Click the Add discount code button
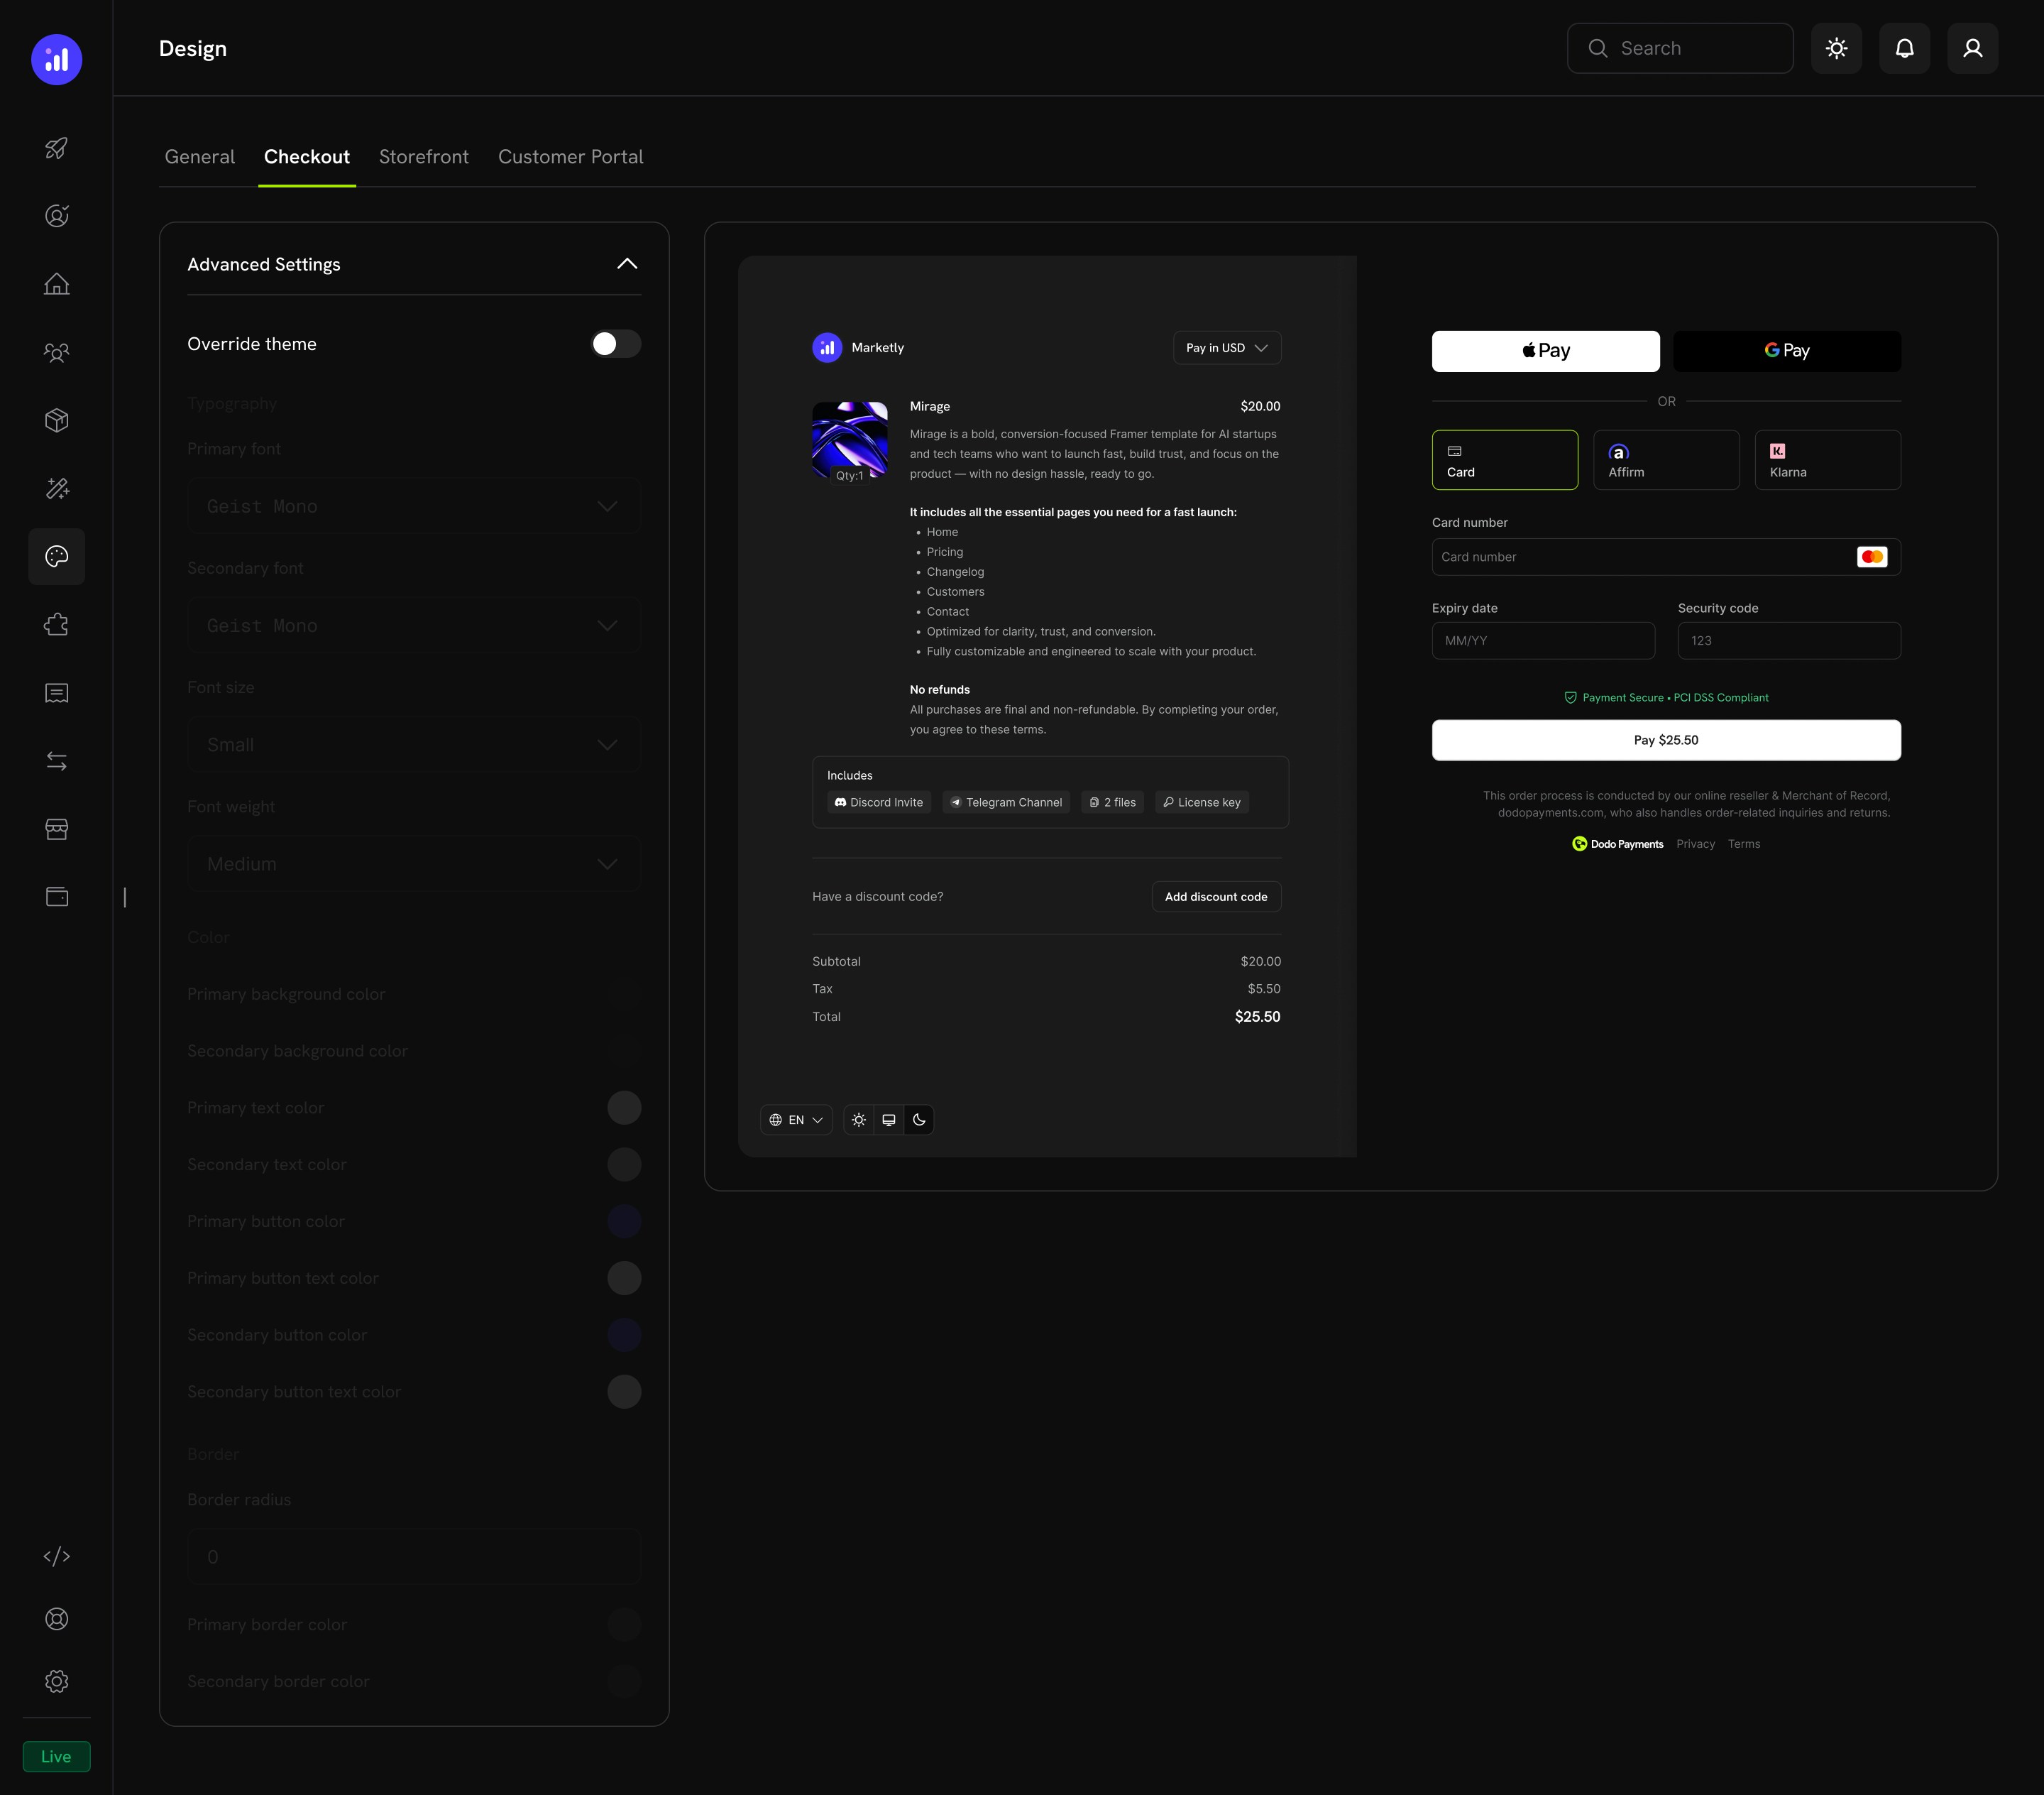The width and height of the screenshot is (2044, 1795). pos(1215,897)
